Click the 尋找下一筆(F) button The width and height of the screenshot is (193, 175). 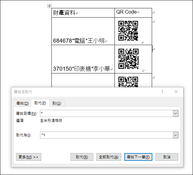point(138,157)
